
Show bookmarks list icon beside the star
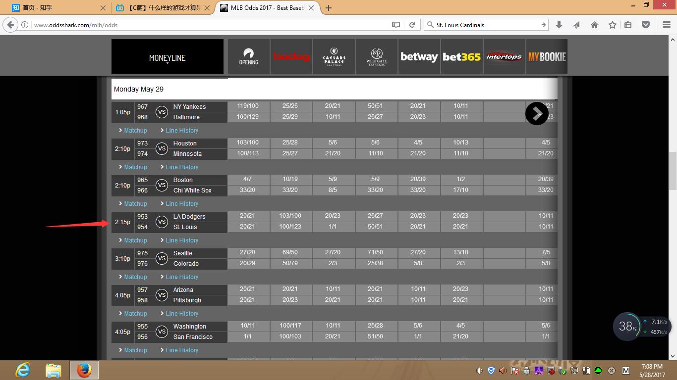pyautogui.click(x=628, y=25)
